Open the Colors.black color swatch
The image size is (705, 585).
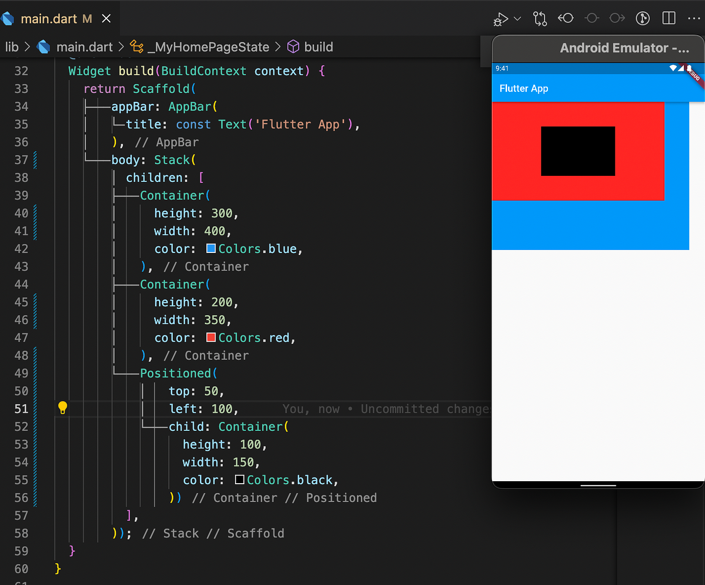240,480
